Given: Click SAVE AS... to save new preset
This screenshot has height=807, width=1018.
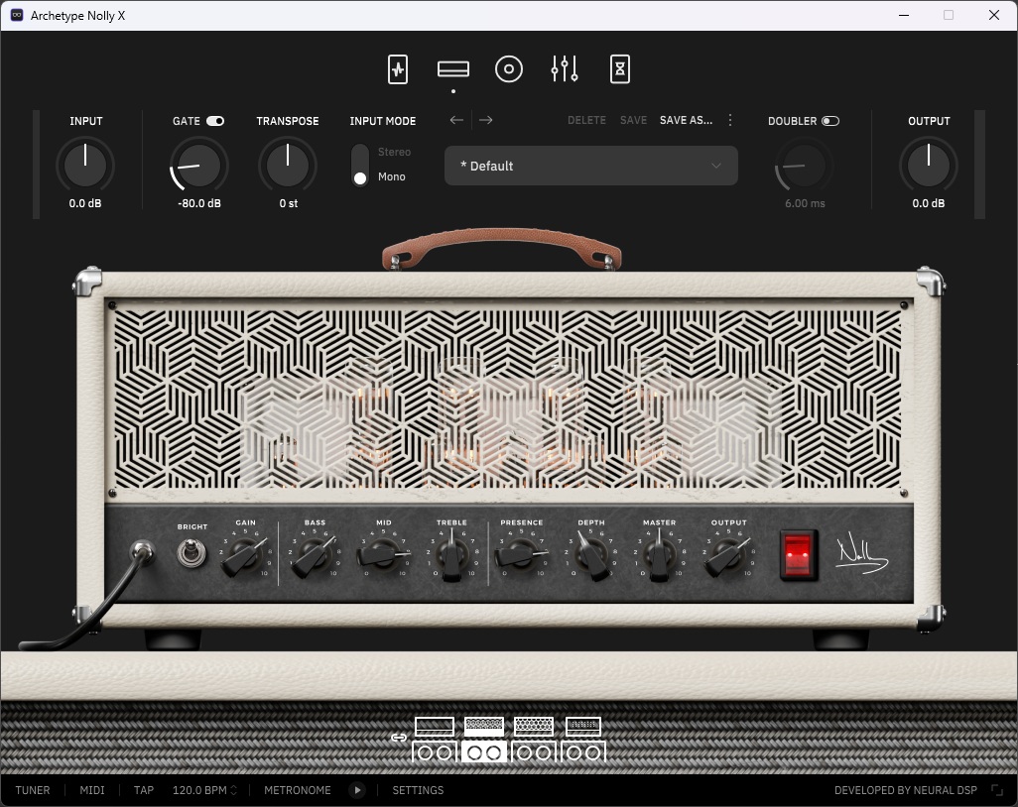Looking at the screenshot, I should 687,120.
